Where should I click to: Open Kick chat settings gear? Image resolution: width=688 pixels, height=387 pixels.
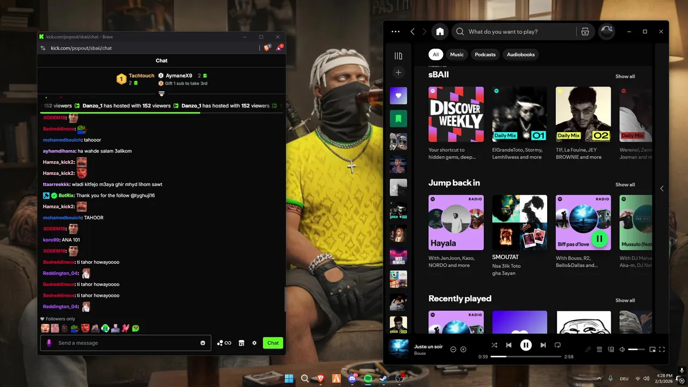254,343
